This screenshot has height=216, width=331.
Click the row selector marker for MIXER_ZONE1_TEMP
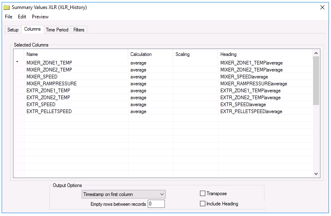point(19,63)
